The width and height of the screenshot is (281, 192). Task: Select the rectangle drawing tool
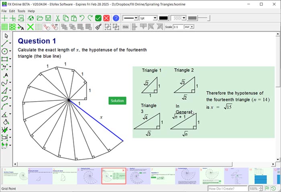click(5, 59)
